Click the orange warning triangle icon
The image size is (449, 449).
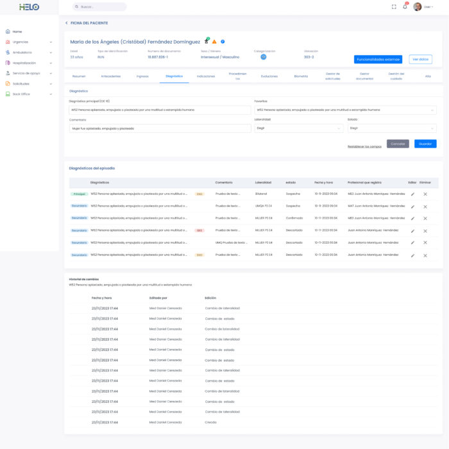tap(214, 42)
